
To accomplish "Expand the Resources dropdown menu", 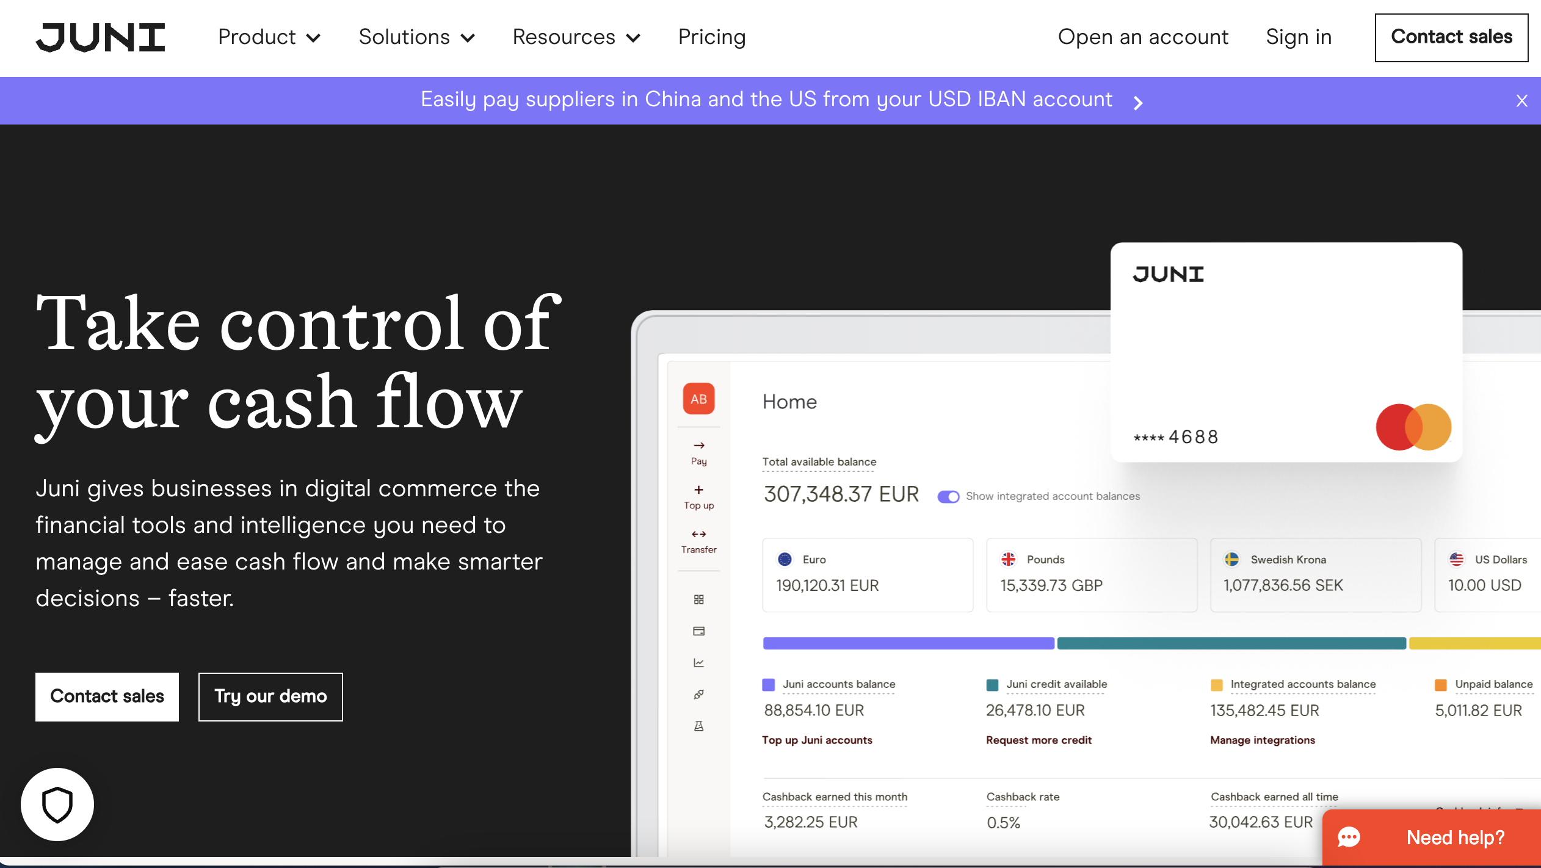I will pyautogui.click(x=576, y=37).
